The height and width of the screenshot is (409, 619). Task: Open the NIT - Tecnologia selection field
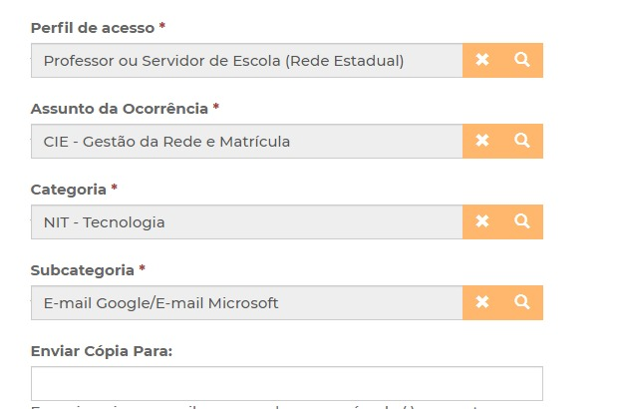coord(246,222)
